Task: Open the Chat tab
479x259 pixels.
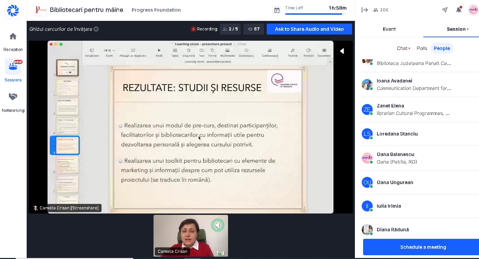Action: click(x=402, y=48)
